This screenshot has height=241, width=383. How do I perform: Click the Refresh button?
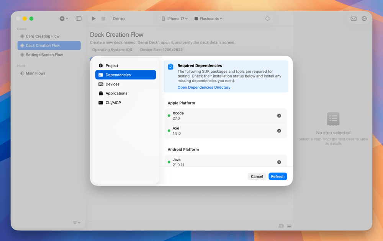point(278,176)
